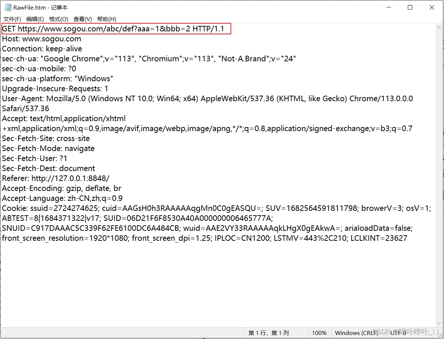The width and height of the screenshot is (444, 339).
Task: Click the 'Connection: keep-alive' line
Action: pyautogui.click(x=42, y=49)
